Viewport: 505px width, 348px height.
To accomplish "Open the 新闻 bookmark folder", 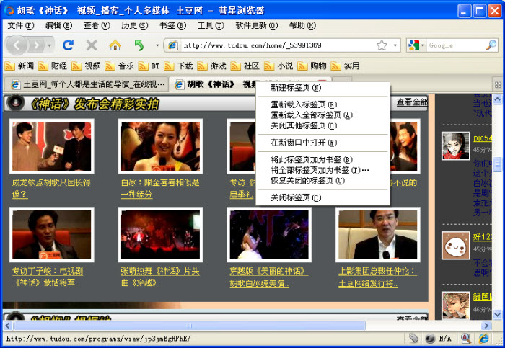I will 19,66.
